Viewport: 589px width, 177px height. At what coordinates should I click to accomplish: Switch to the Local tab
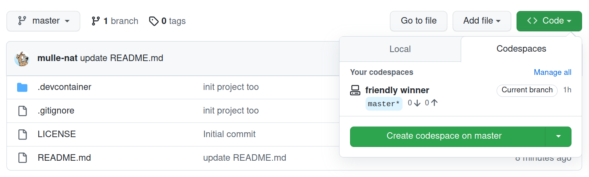400,49
